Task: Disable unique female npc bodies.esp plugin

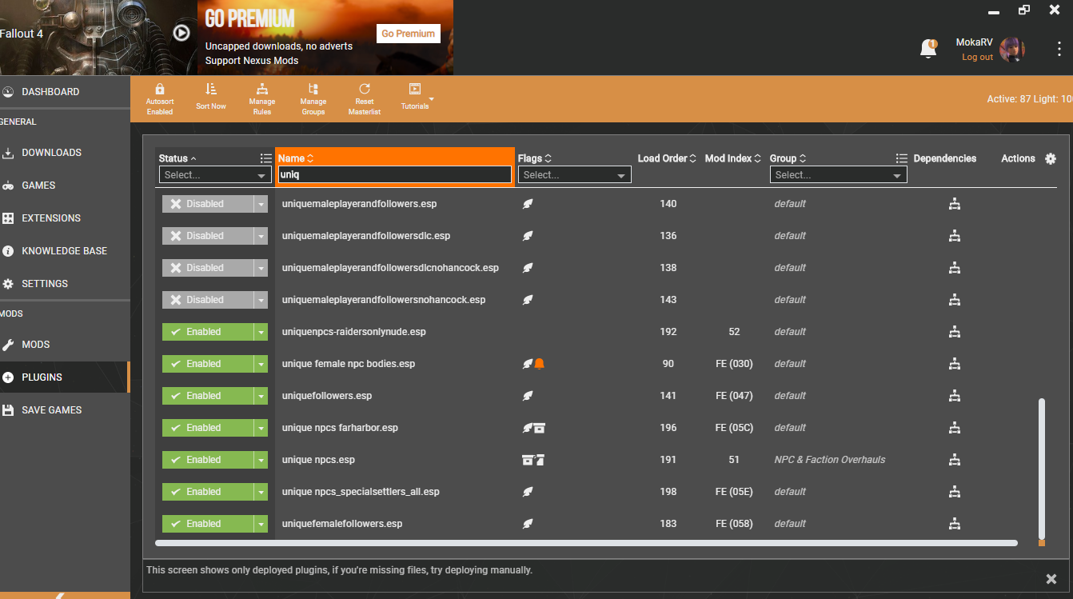Action: click(208, 364)
